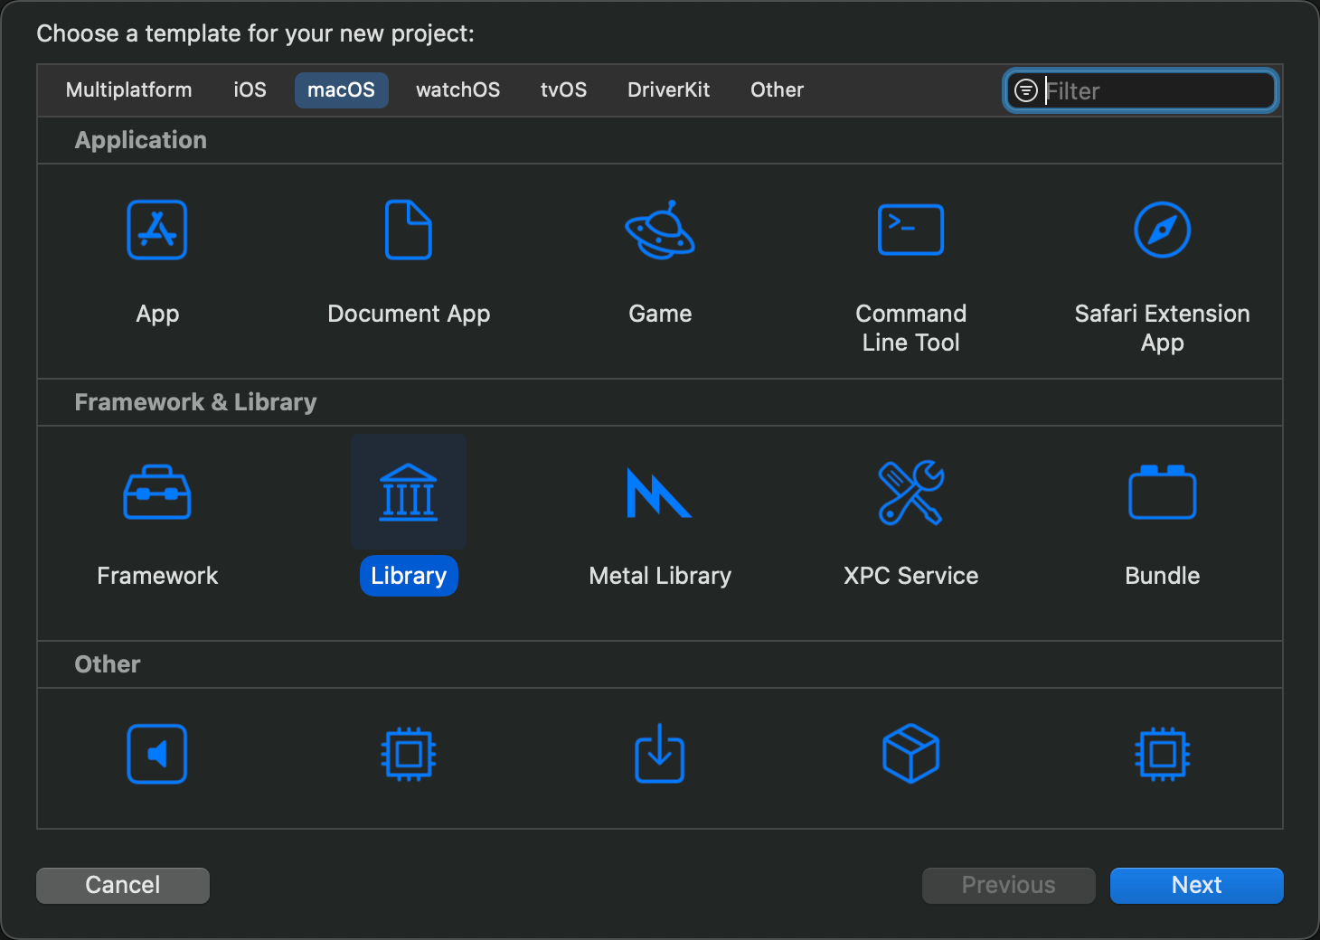Click the Library building icon

coord(409,492)
